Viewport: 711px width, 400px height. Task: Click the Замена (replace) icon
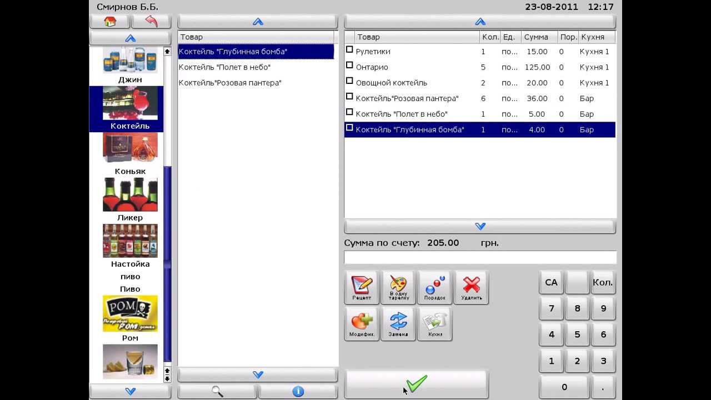(398, 324)
